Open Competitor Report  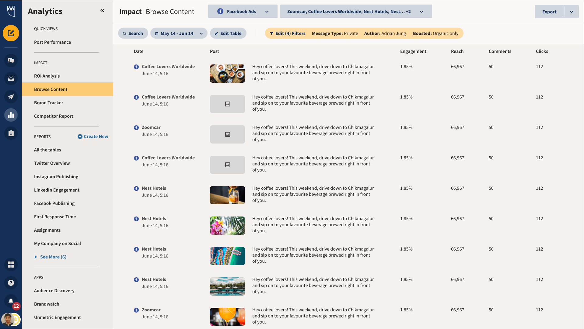coord(54,116)
